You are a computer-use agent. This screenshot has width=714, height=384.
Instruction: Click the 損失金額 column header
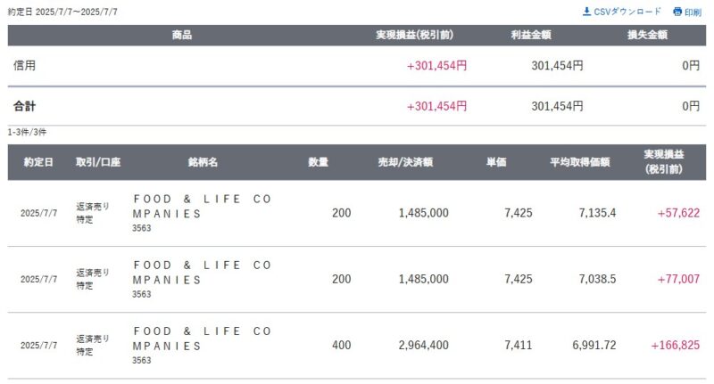tap(648, 35)
